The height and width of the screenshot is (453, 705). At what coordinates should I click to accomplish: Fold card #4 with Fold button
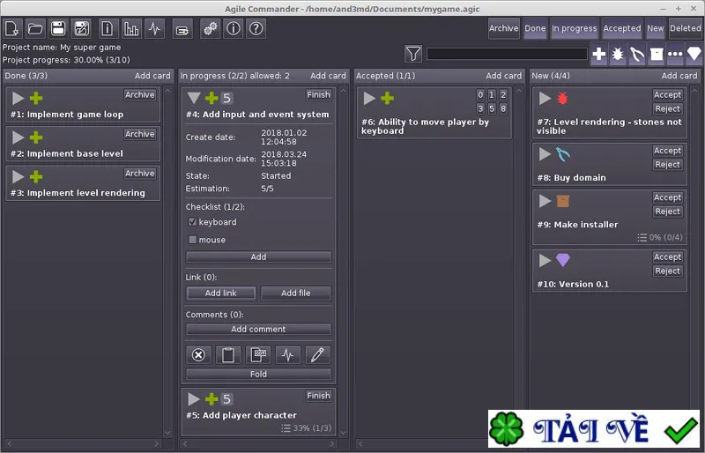click(x=258, y=374)
